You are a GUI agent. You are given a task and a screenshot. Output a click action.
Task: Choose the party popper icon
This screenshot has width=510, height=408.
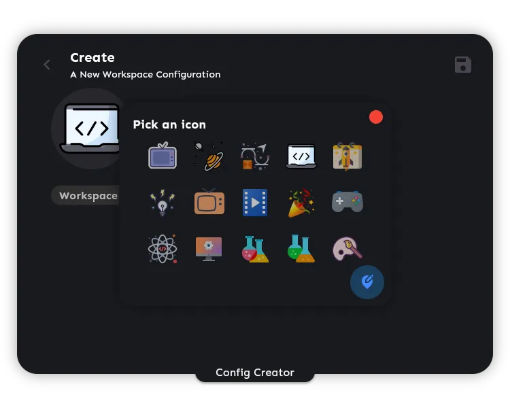click(x=301, y=203)
